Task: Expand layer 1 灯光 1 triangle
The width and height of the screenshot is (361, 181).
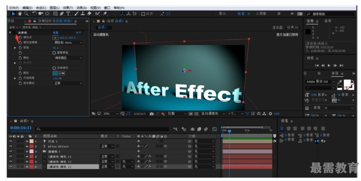Action: point(27,141)
